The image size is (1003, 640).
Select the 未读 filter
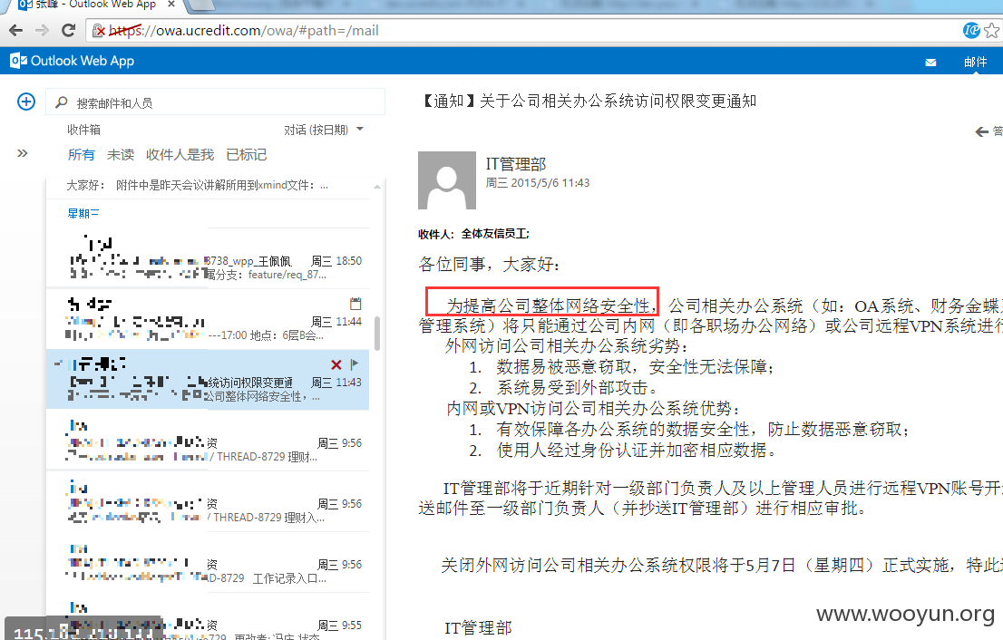point(121,155)
